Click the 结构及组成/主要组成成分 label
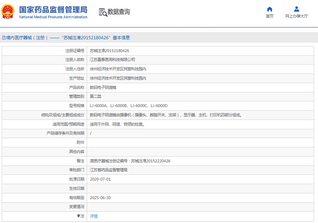 (x=63, y=115)
